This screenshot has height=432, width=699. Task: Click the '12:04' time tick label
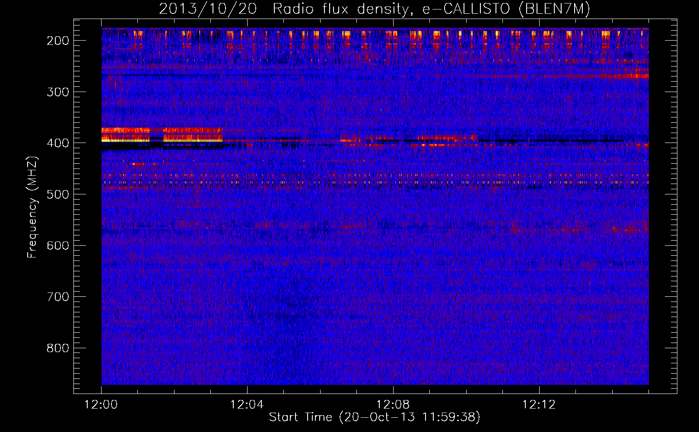[x=247, y=405]
